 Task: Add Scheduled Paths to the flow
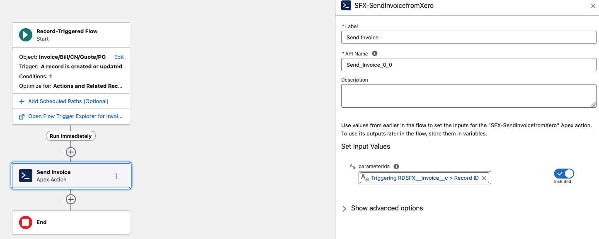click(68, 101)
